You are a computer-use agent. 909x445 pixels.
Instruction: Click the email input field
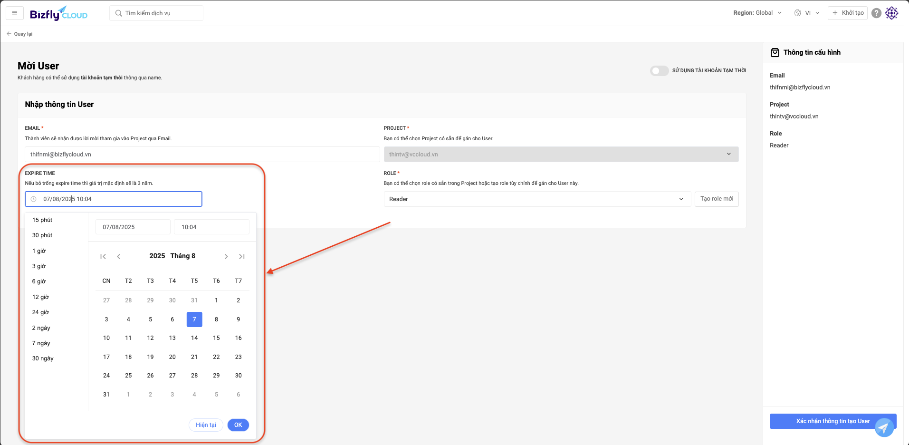click(x=202, y=155)
